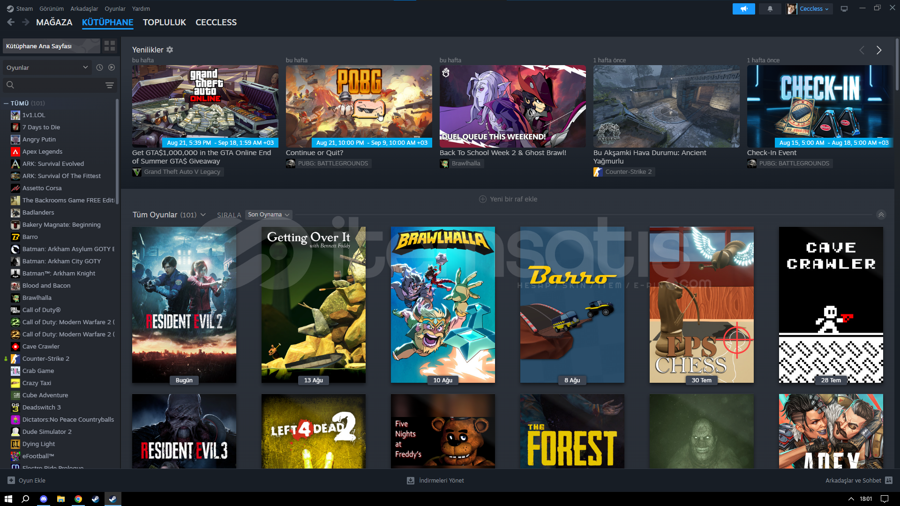
Task: Show recent games clock icon
Action: [x=99, y=67]
